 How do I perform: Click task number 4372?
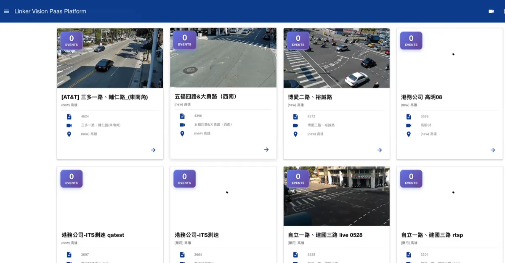pyautogui.click(x=311, y=117)
